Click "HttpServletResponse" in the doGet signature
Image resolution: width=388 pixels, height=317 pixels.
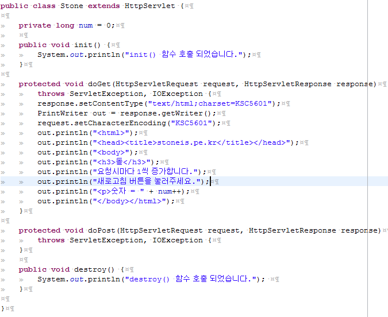[288, 84]
